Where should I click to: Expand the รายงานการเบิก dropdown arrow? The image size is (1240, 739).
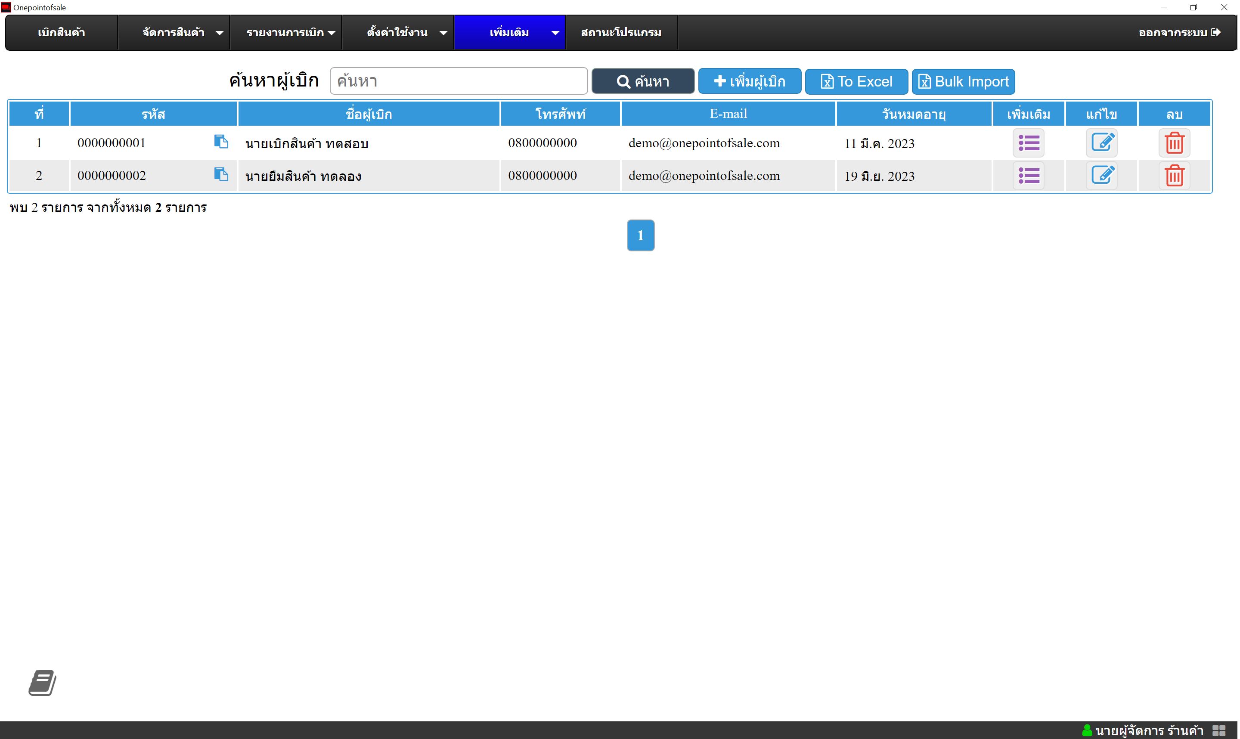[x=331, y=33]
